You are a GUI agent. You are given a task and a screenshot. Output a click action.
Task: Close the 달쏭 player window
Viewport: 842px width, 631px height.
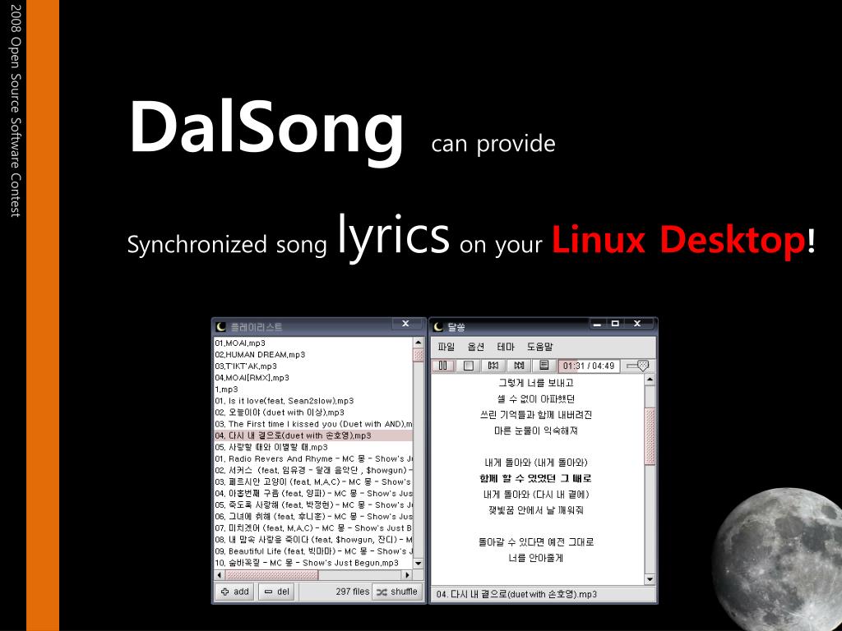click(x=637, y=324)
